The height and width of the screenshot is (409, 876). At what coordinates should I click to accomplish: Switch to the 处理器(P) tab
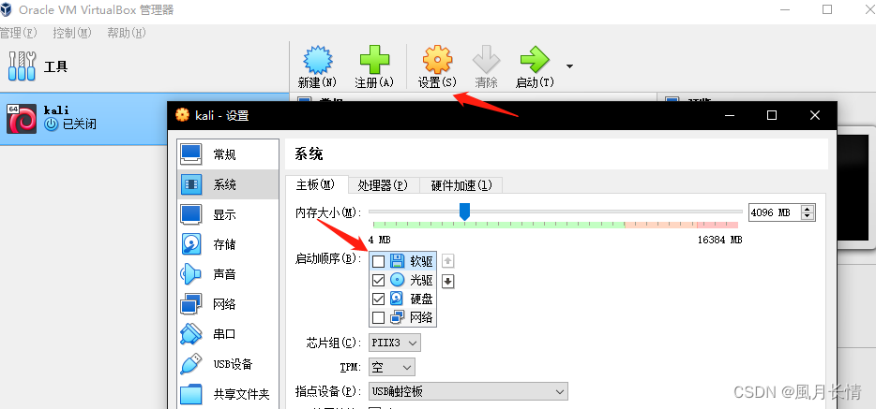(383, 185)
